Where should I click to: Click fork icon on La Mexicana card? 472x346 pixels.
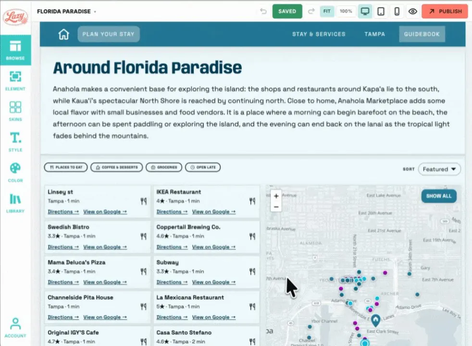252,307
